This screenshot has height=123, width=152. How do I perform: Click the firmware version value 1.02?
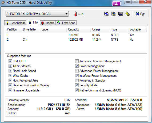pos(67,100)
